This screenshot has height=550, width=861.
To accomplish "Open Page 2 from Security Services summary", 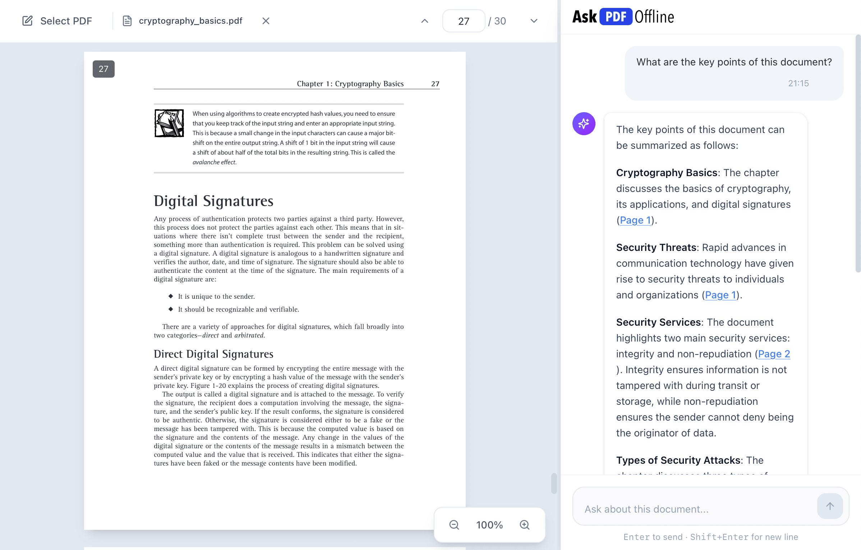I will 774,354.
